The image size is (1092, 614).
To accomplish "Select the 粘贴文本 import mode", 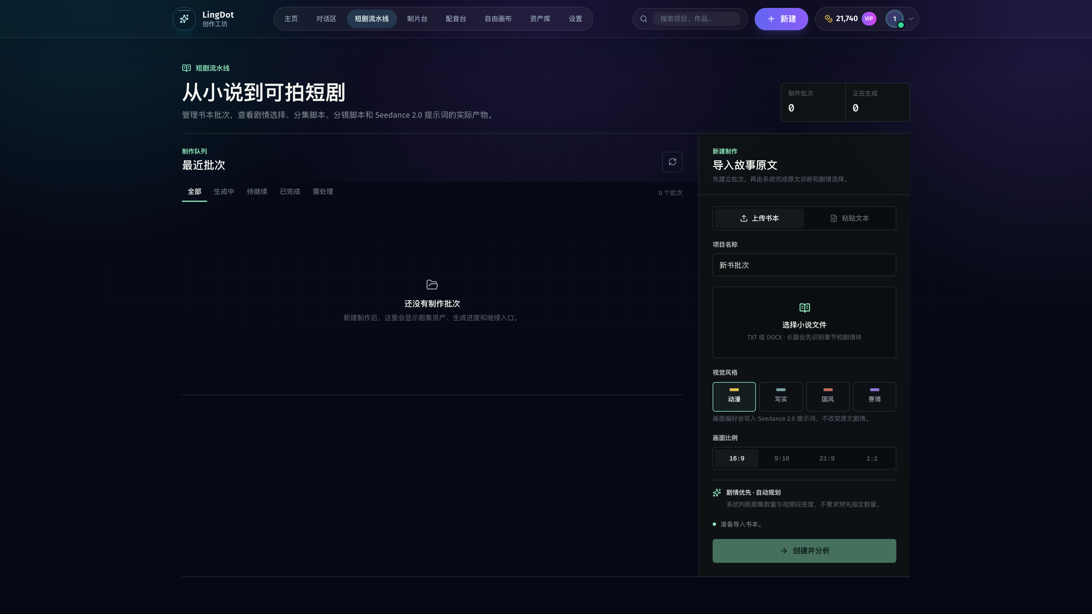I will [849, 218].
